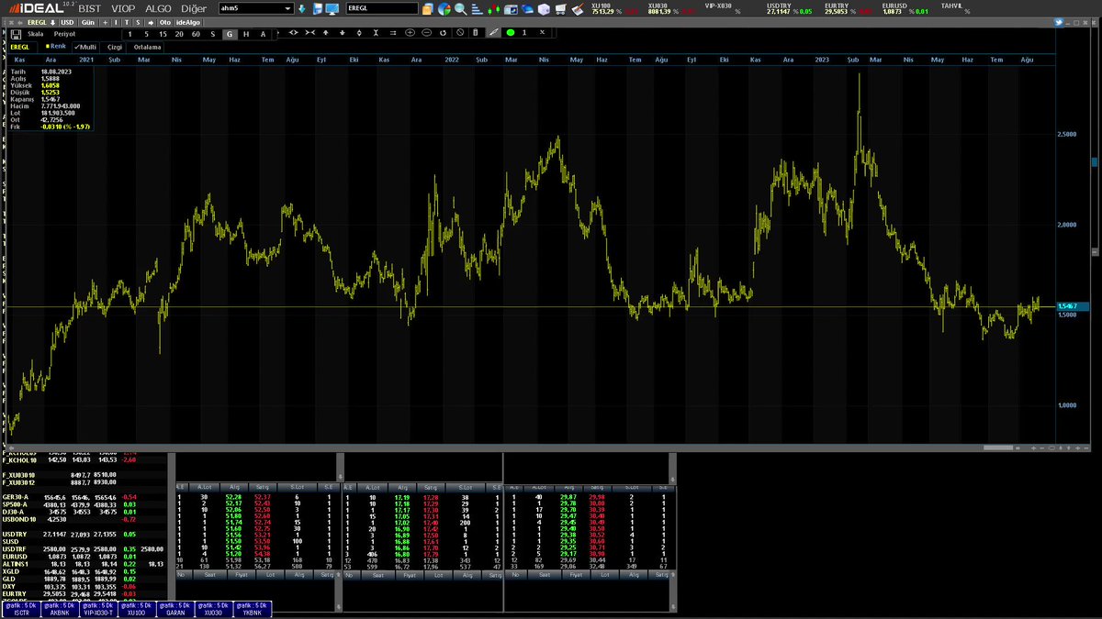1102x619 pixels.
Task: Click the magnifier search icon in top toolbar
Action: point(460,9)
